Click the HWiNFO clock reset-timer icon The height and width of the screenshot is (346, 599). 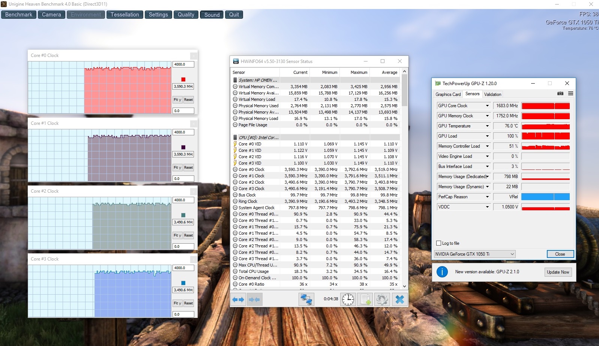(348, 300)
